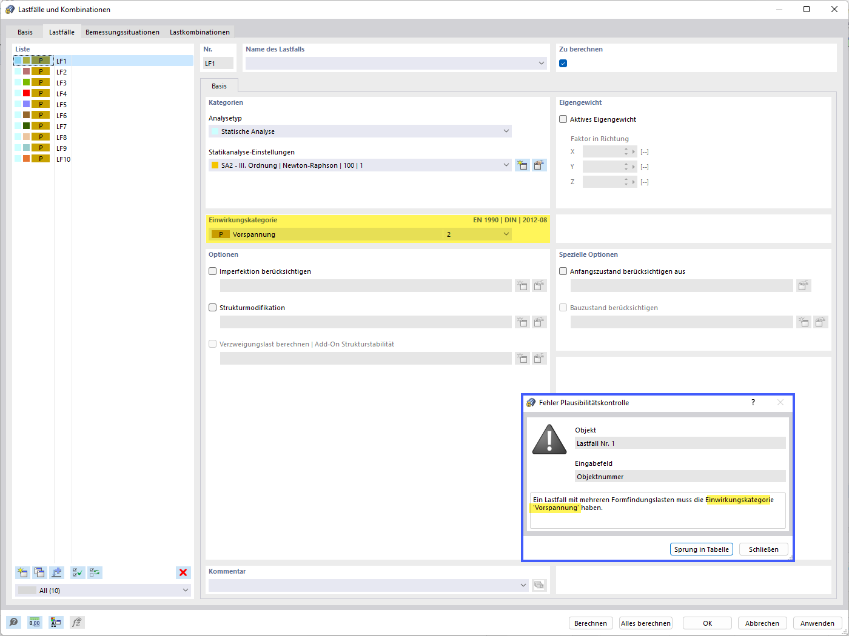Screen dimensions: 849x636
Task: Enable Anfangszustand berücksichtigen aus checkbox
Action: [x=563, y=271]
